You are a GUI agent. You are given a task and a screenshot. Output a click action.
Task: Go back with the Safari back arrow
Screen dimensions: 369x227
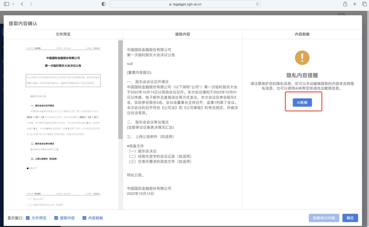[22, 4]
